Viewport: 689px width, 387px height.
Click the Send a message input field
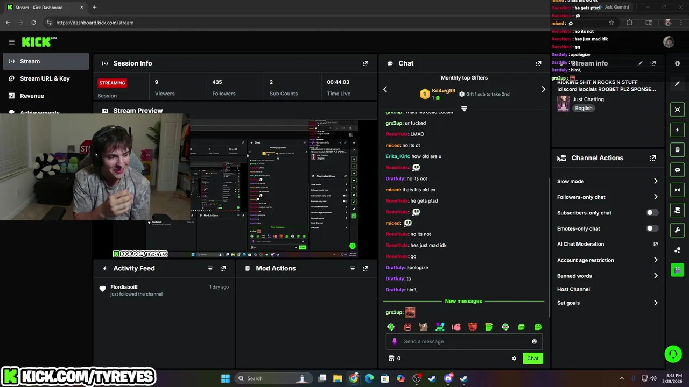464,341
